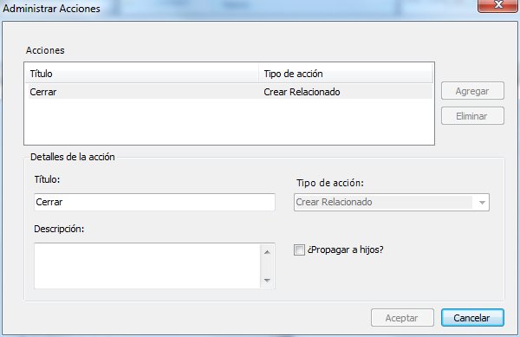Viewport: 520px width, 337px height.
Task: Cancel the dialog with Cancelar
Action: tap(472, 318)
